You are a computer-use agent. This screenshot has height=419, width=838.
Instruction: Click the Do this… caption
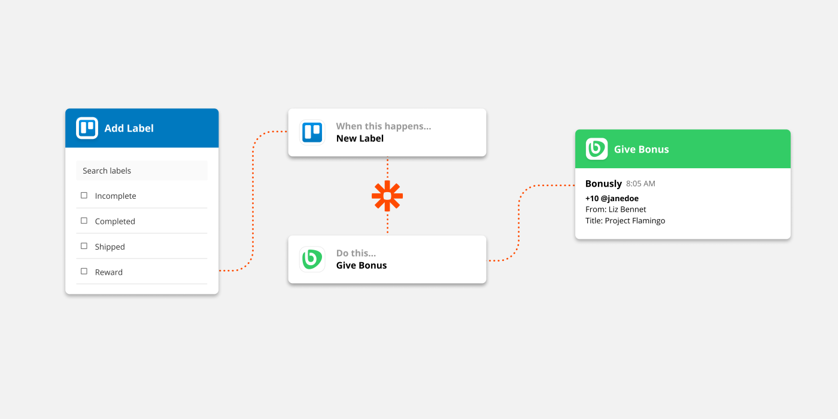(x=356, y=253)
